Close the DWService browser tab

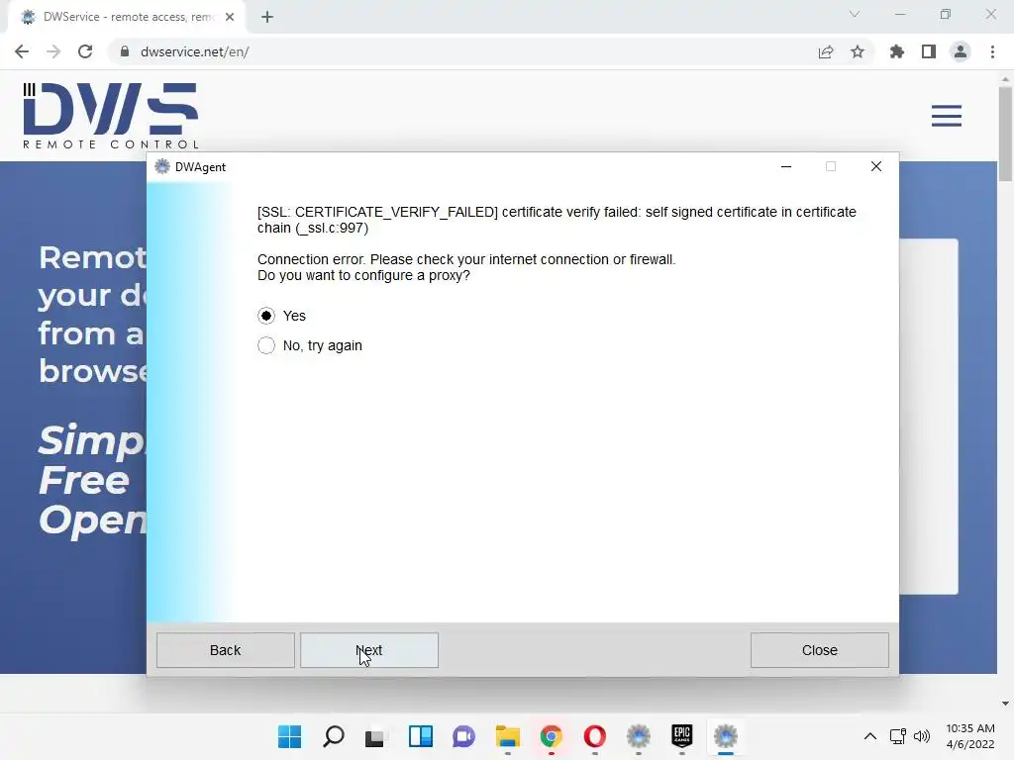pyautogui.click(x=230, y=17)
